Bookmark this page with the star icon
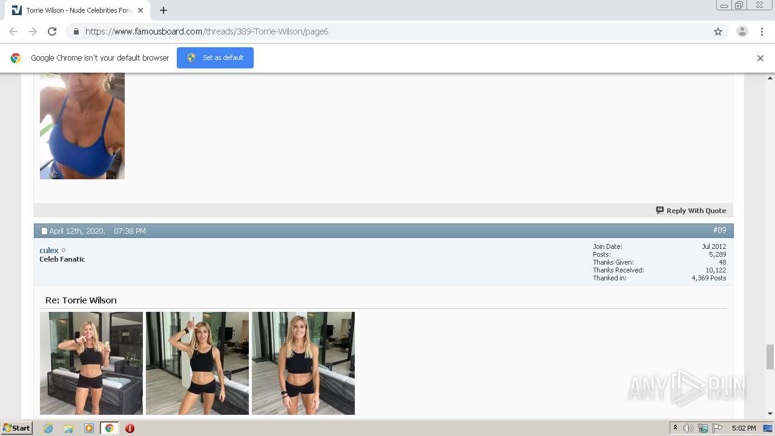The height and width of the screenshot is (436, 775). pyautogui.click(x=718, y=31)
